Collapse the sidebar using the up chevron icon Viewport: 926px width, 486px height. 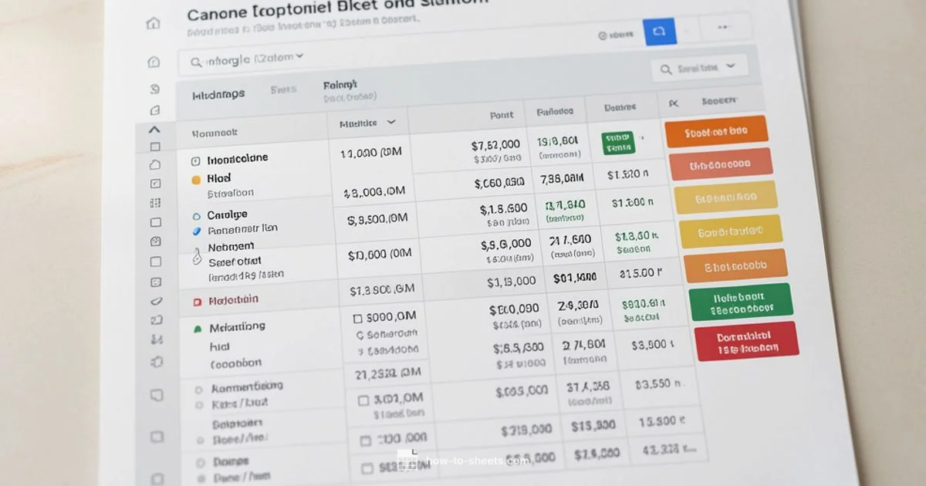[154, 130]
